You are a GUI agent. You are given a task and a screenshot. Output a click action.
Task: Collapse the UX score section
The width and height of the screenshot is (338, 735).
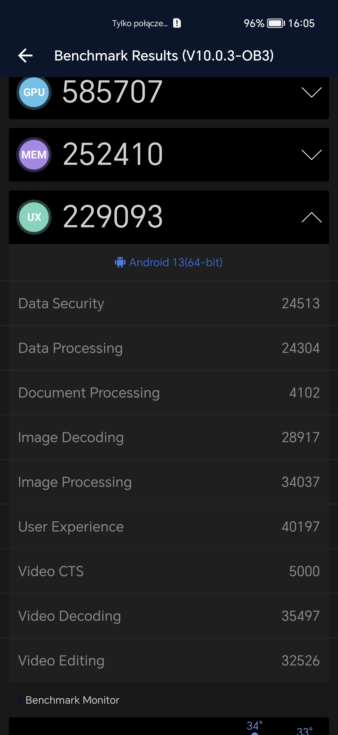311,217
